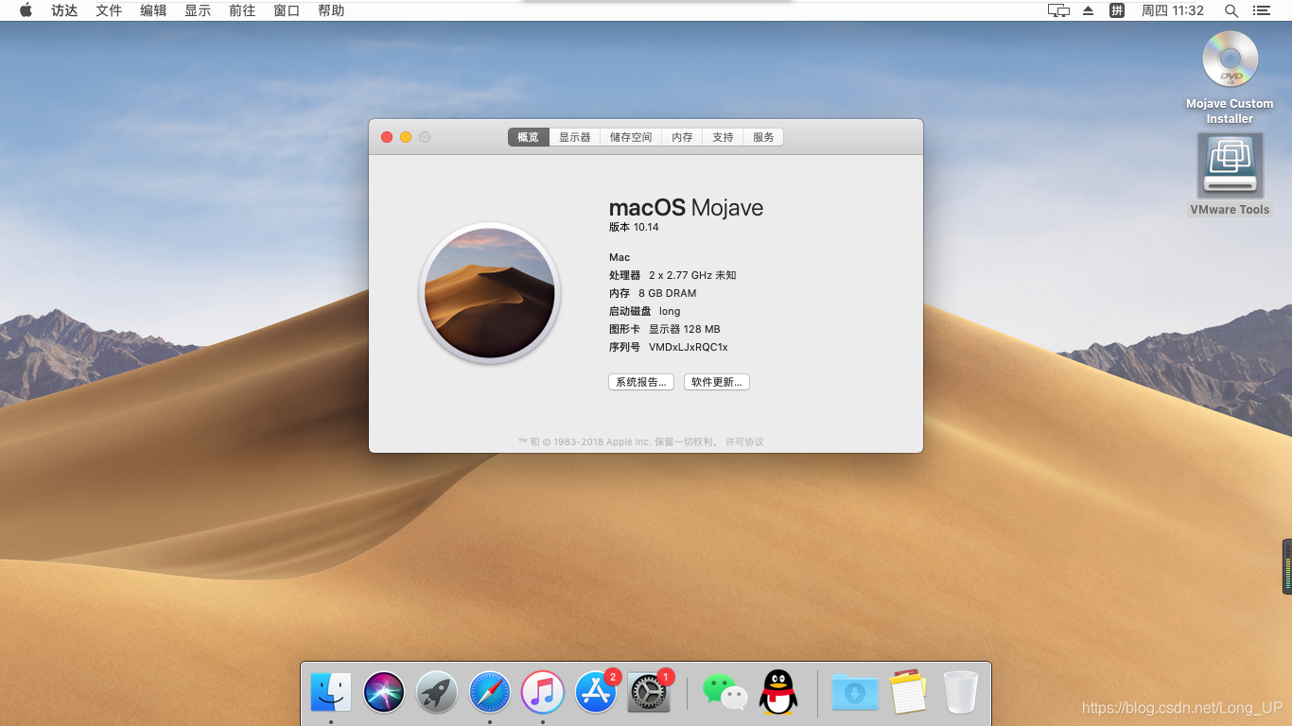Open Notes app in Dock
The height and width of the screenshot is (726, 1292).
pos(908,693)
